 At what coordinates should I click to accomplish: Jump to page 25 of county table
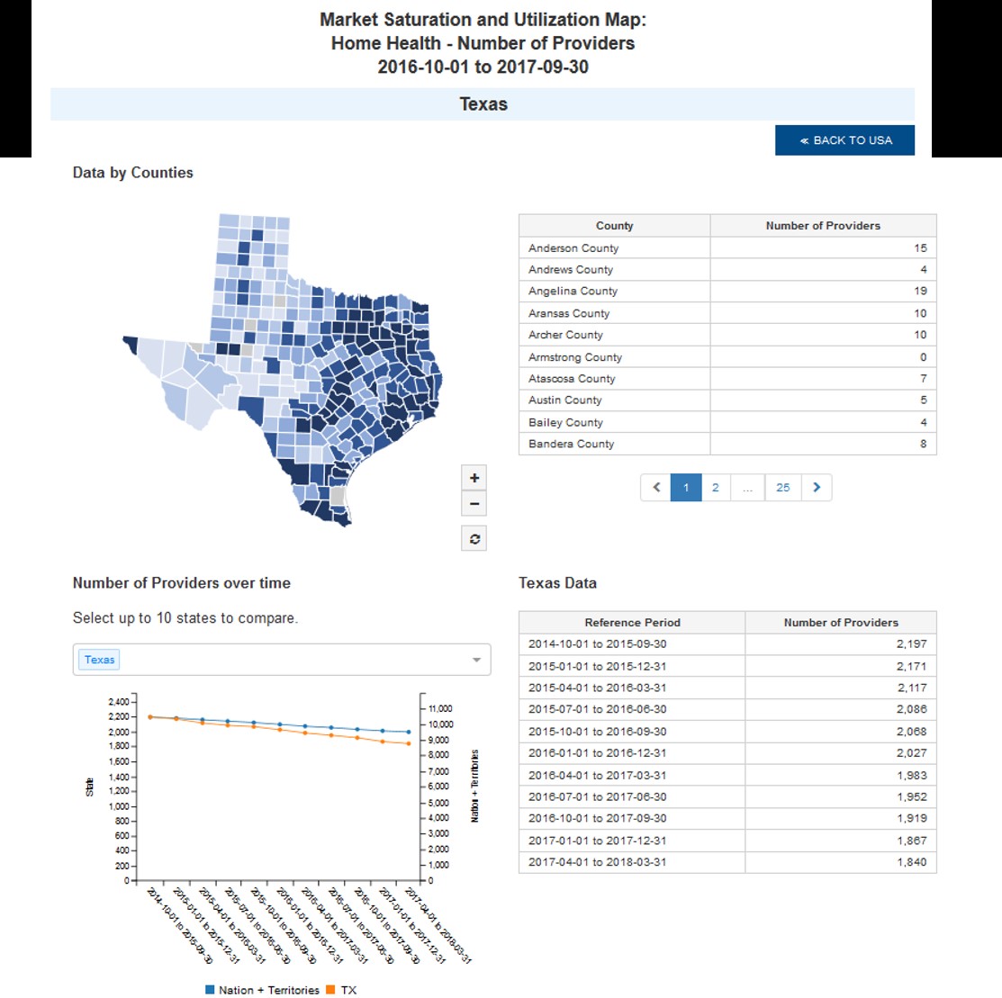click(x=782, y=488)
